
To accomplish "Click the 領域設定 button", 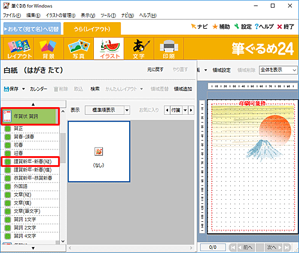I will point(221,70).
